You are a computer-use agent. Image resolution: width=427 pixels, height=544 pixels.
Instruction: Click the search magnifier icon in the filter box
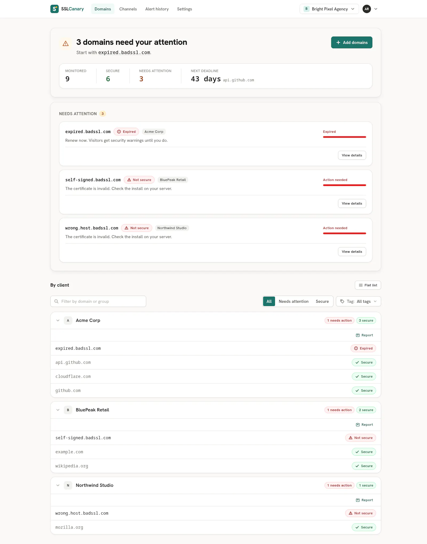[56, 301]
